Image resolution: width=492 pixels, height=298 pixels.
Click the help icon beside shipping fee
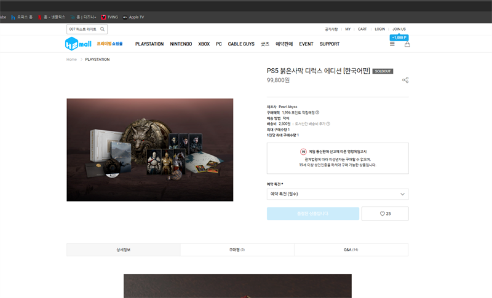(328, 124)
